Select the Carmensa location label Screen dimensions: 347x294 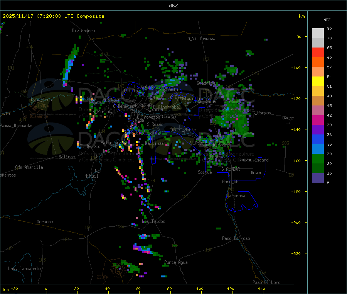click(x=236, y=195)
